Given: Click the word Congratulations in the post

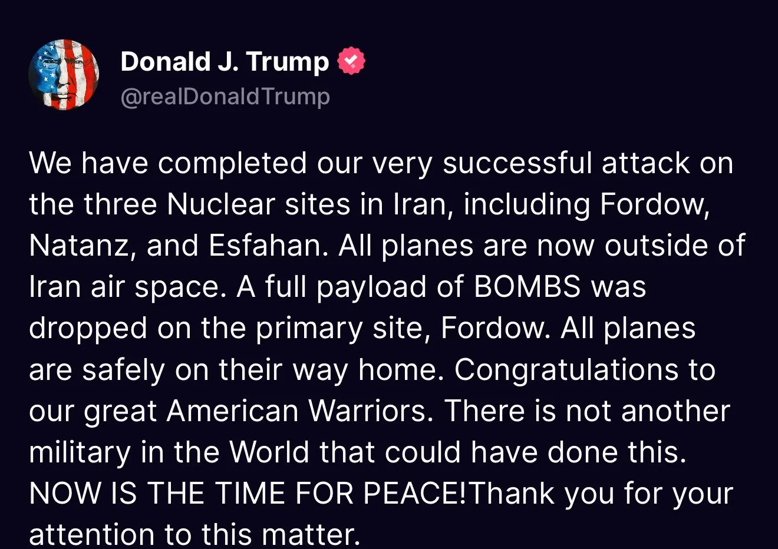Looking at the screenshot, I should [x=566, y=371].
